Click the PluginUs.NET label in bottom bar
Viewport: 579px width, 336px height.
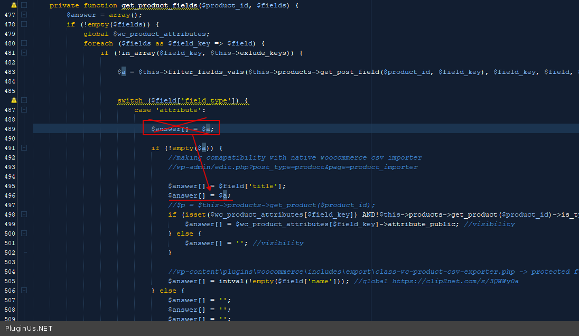(x=29, y=329)
